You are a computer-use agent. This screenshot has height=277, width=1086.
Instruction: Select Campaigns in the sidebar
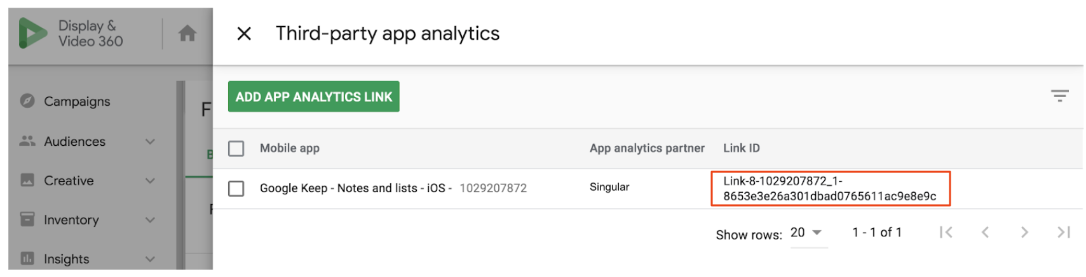click(76, 101)
